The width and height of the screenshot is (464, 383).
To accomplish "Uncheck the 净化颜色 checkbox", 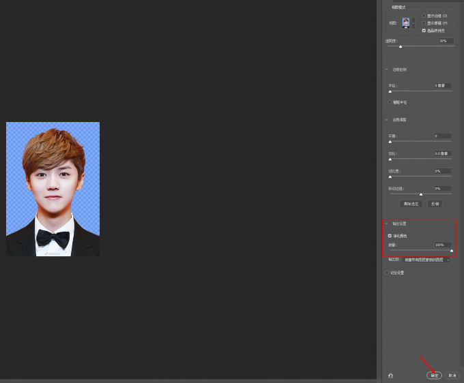I will pyautogui.click(x=390, y=236).
